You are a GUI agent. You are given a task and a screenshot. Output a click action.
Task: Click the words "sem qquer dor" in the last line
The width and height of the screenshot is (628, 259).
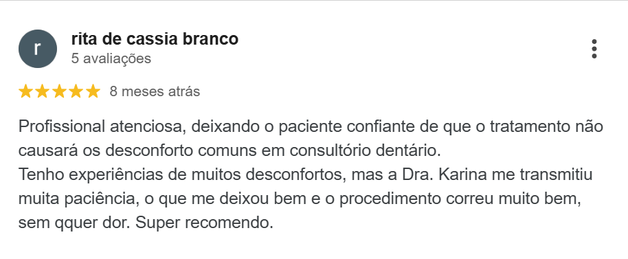pos(74,223)
